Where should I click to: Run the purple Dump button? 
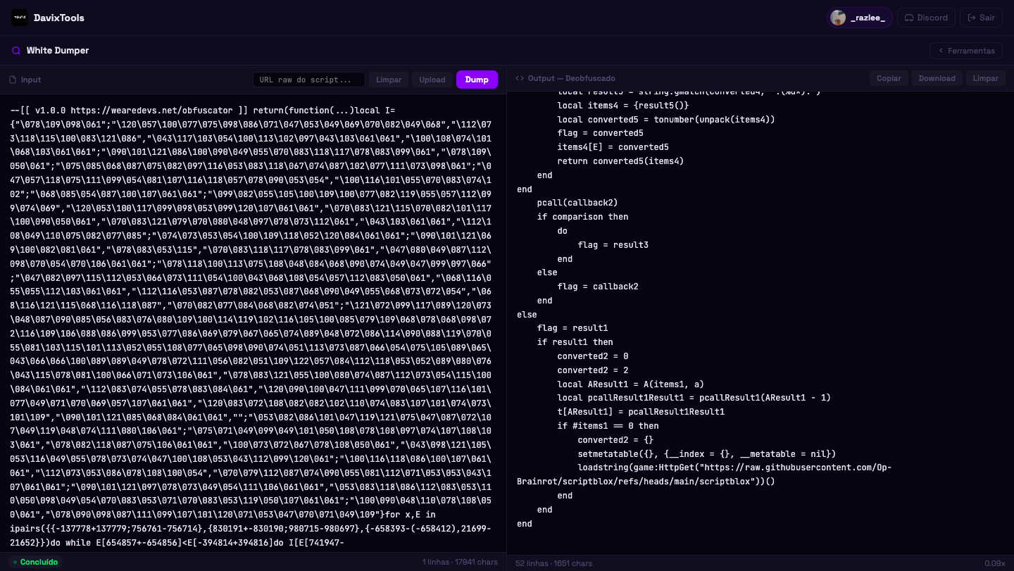click(477, 80)
